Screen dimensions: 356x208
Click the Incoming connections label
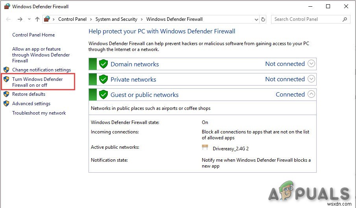114,132
